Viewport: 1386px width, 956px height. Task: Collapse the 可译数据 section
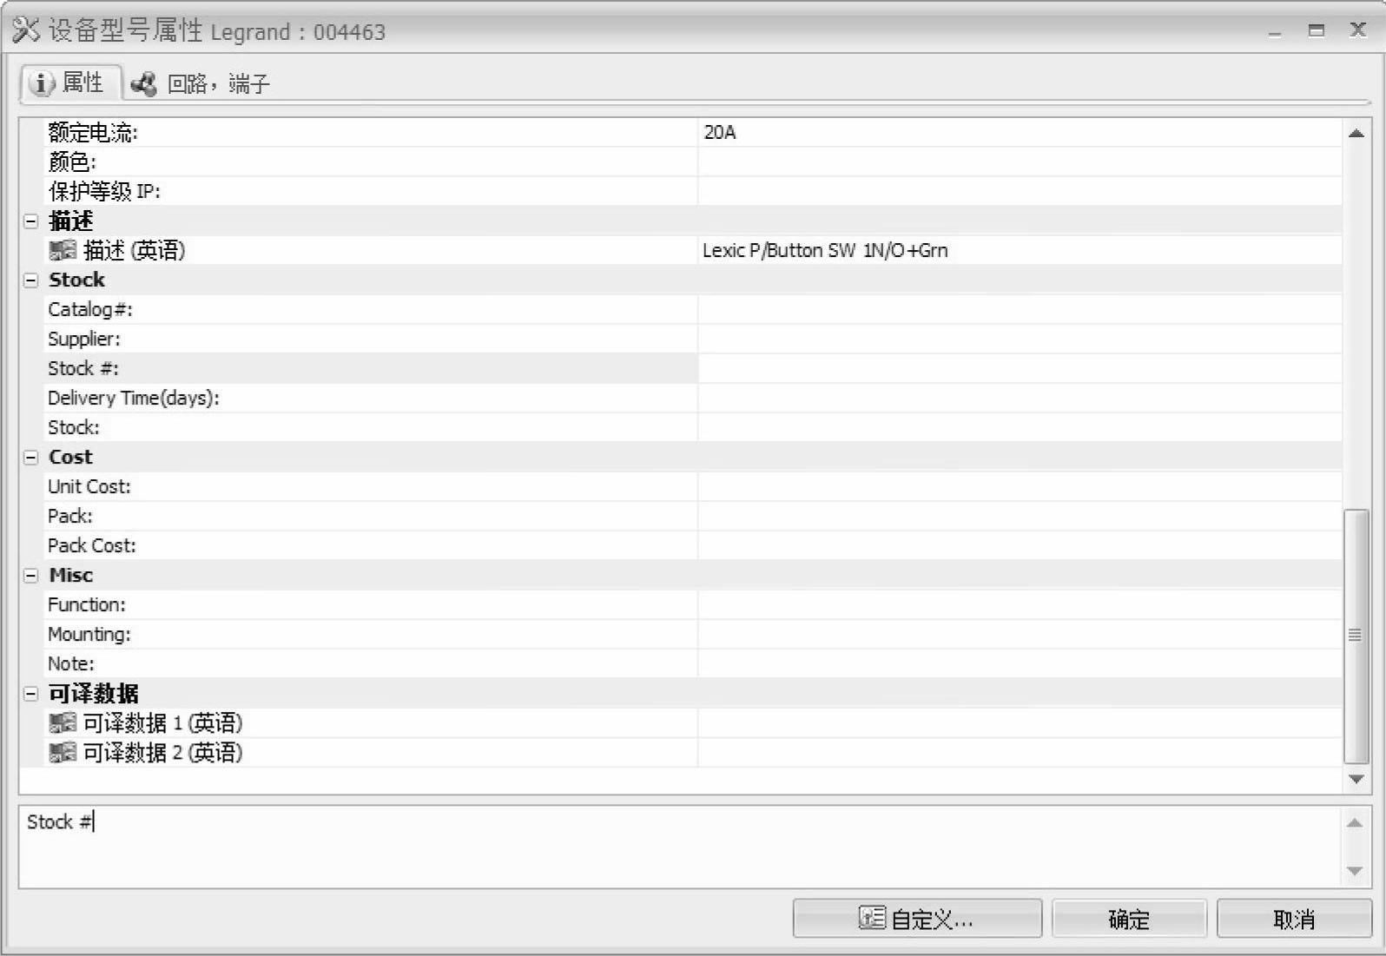point(31,694)
